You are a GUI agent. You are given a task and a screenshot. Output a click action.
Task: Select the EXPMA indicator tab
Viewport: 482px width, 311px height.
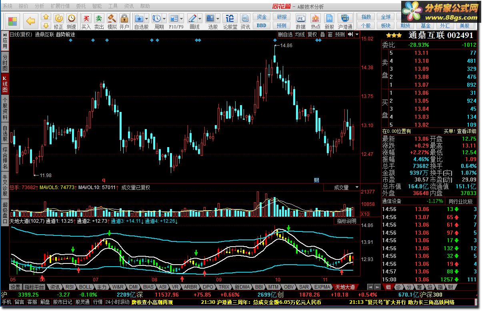(322, 287)
